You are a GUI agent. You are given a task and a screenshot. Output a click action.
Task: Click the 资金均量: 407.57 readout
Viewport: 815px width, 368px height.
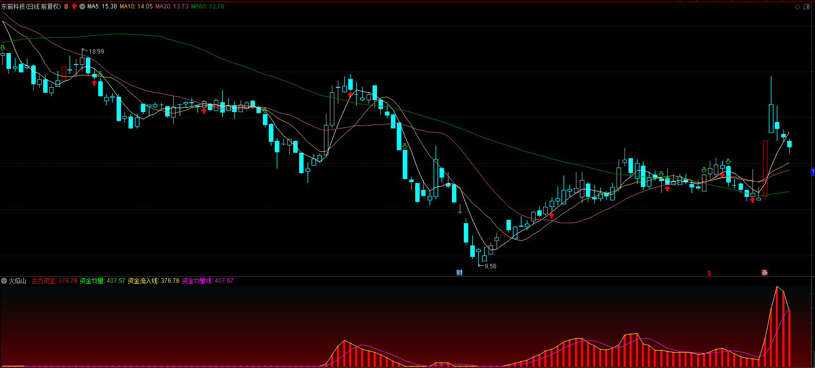[x=102, y=281]
